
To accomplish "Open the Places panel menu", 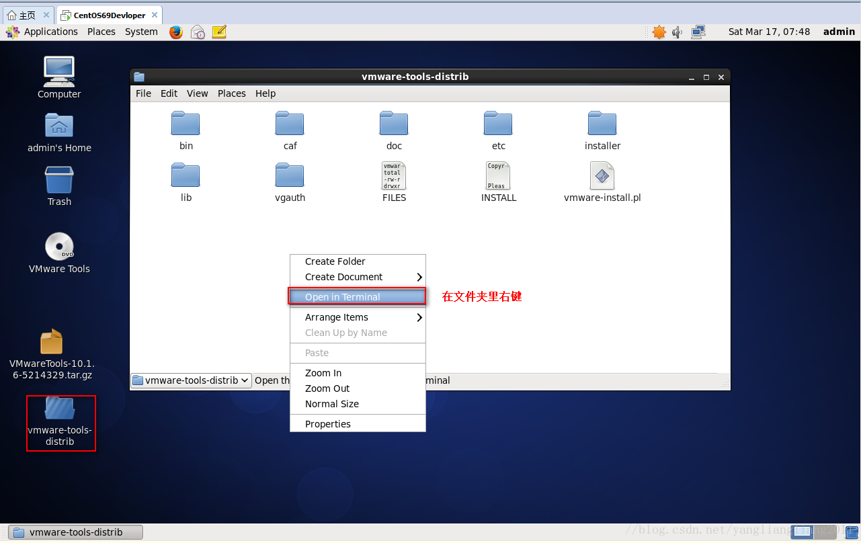I will 101,32.
